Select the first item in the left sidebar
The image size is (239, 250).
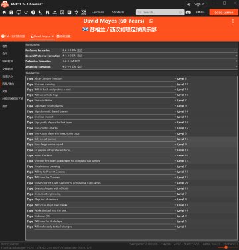(5, 46)
